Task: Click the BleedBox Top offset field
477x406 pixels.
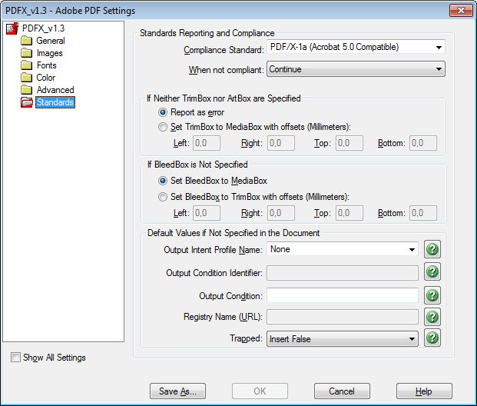Action: click(349, 213)
